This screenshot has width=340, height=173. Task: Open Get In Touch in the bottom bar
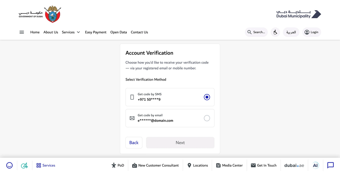(x=263, y=166)
